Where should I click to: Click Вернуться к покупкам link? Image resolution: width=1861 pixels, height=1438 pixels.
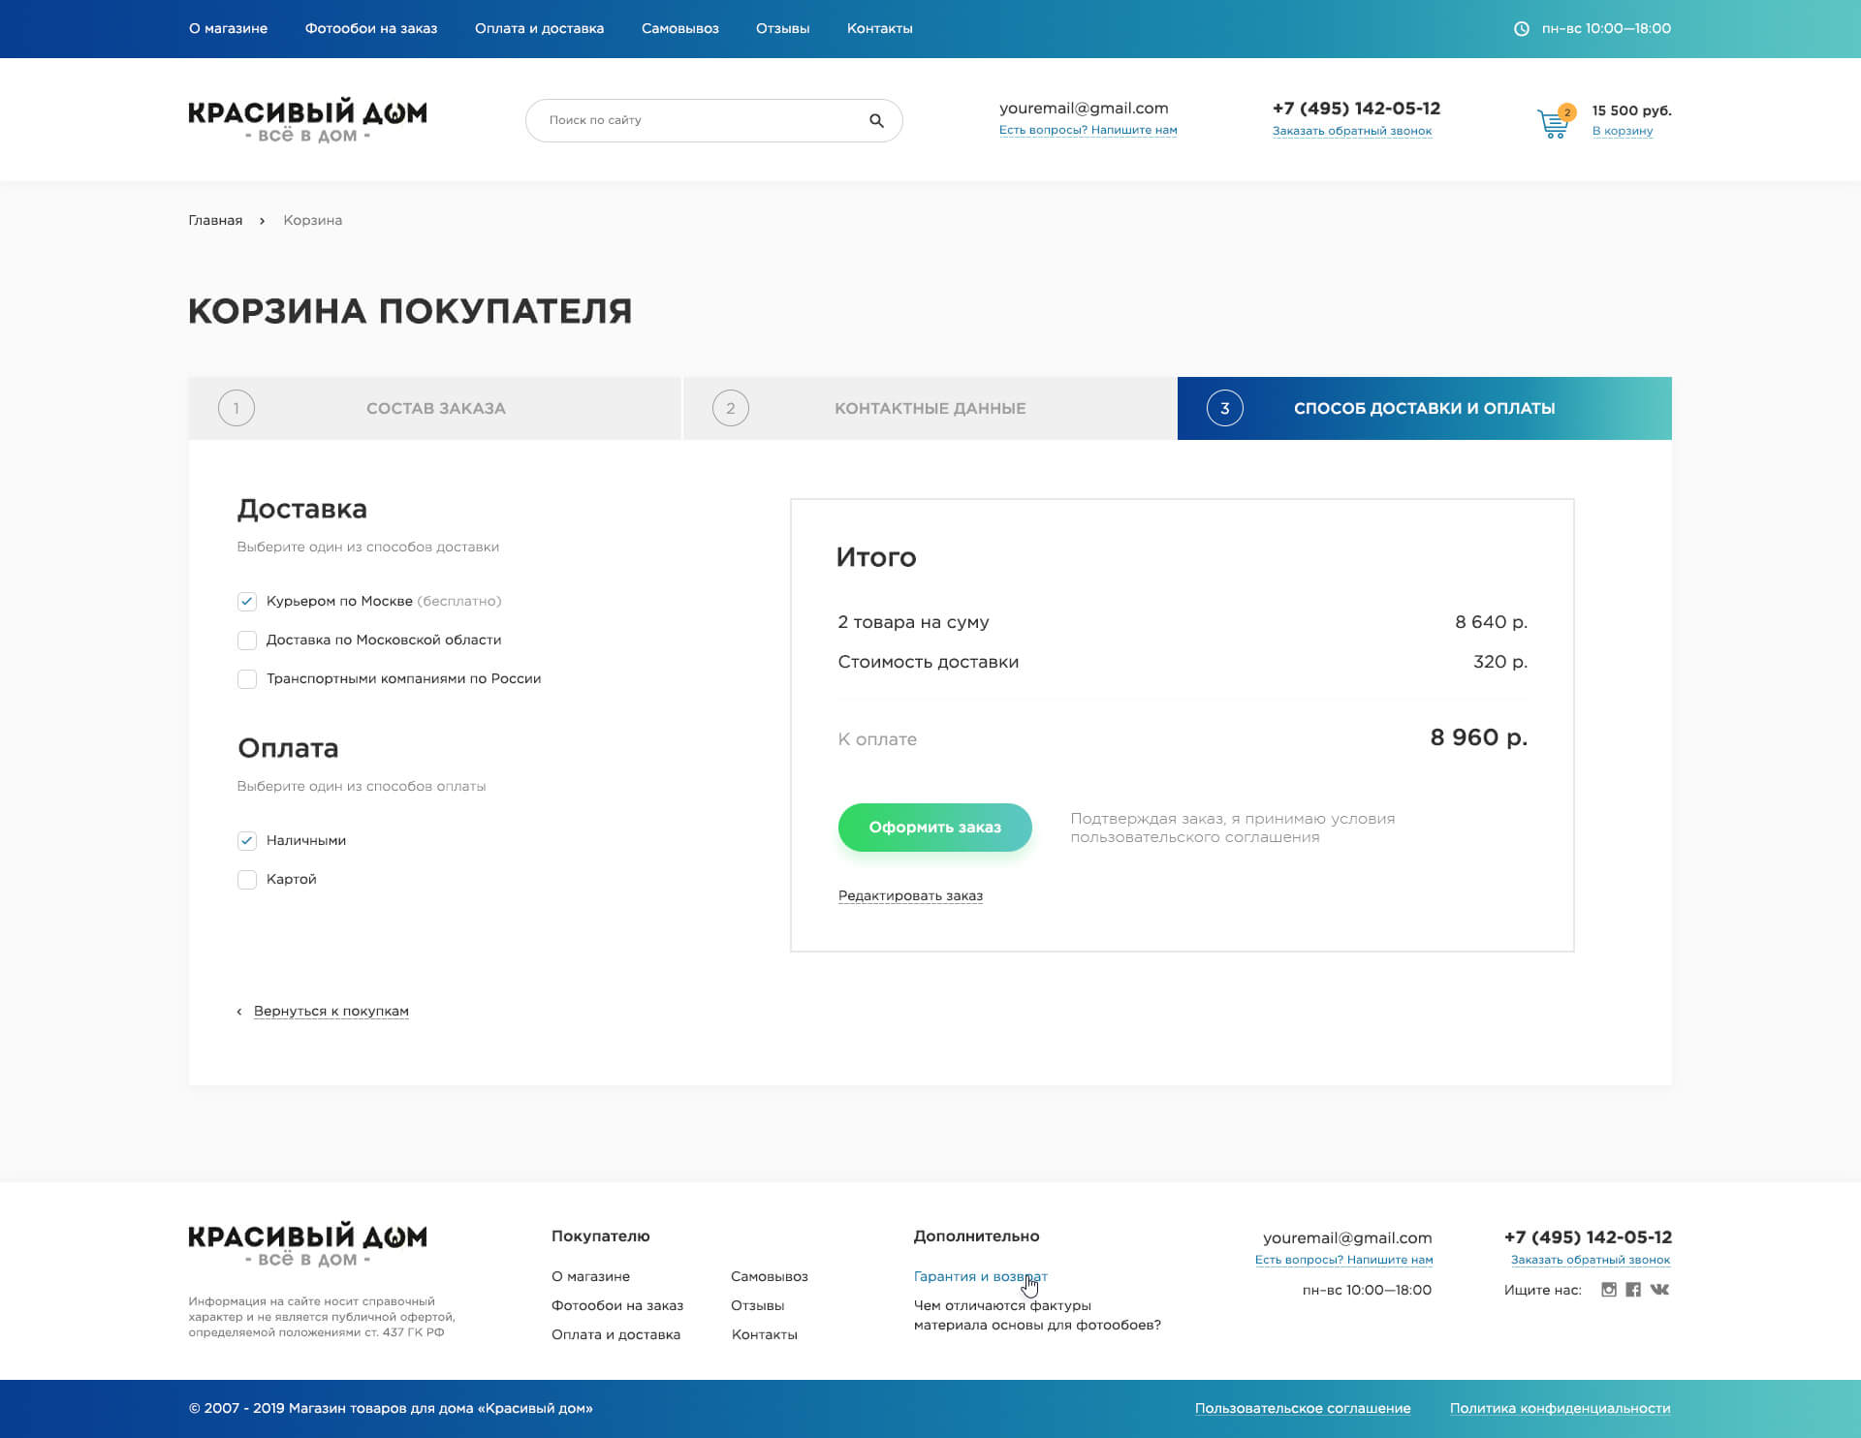331,1012
